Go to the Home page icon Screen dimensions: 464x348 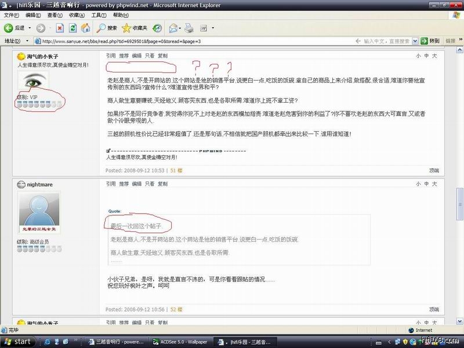[86, 28]
